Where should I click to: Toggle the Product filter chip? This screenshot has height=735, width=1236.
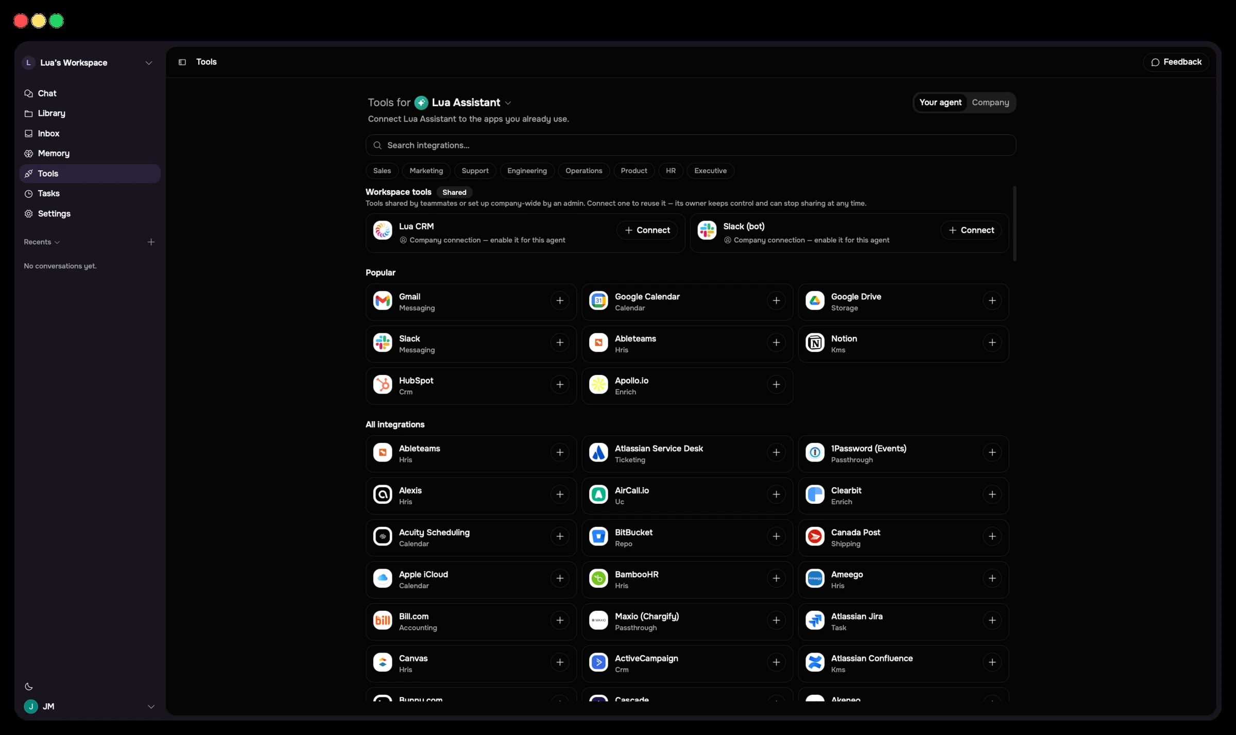point(634,171)
